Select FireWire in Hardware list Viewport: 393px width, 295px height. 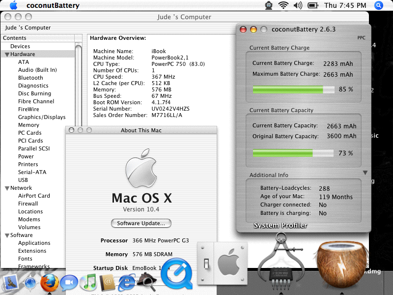28,109
